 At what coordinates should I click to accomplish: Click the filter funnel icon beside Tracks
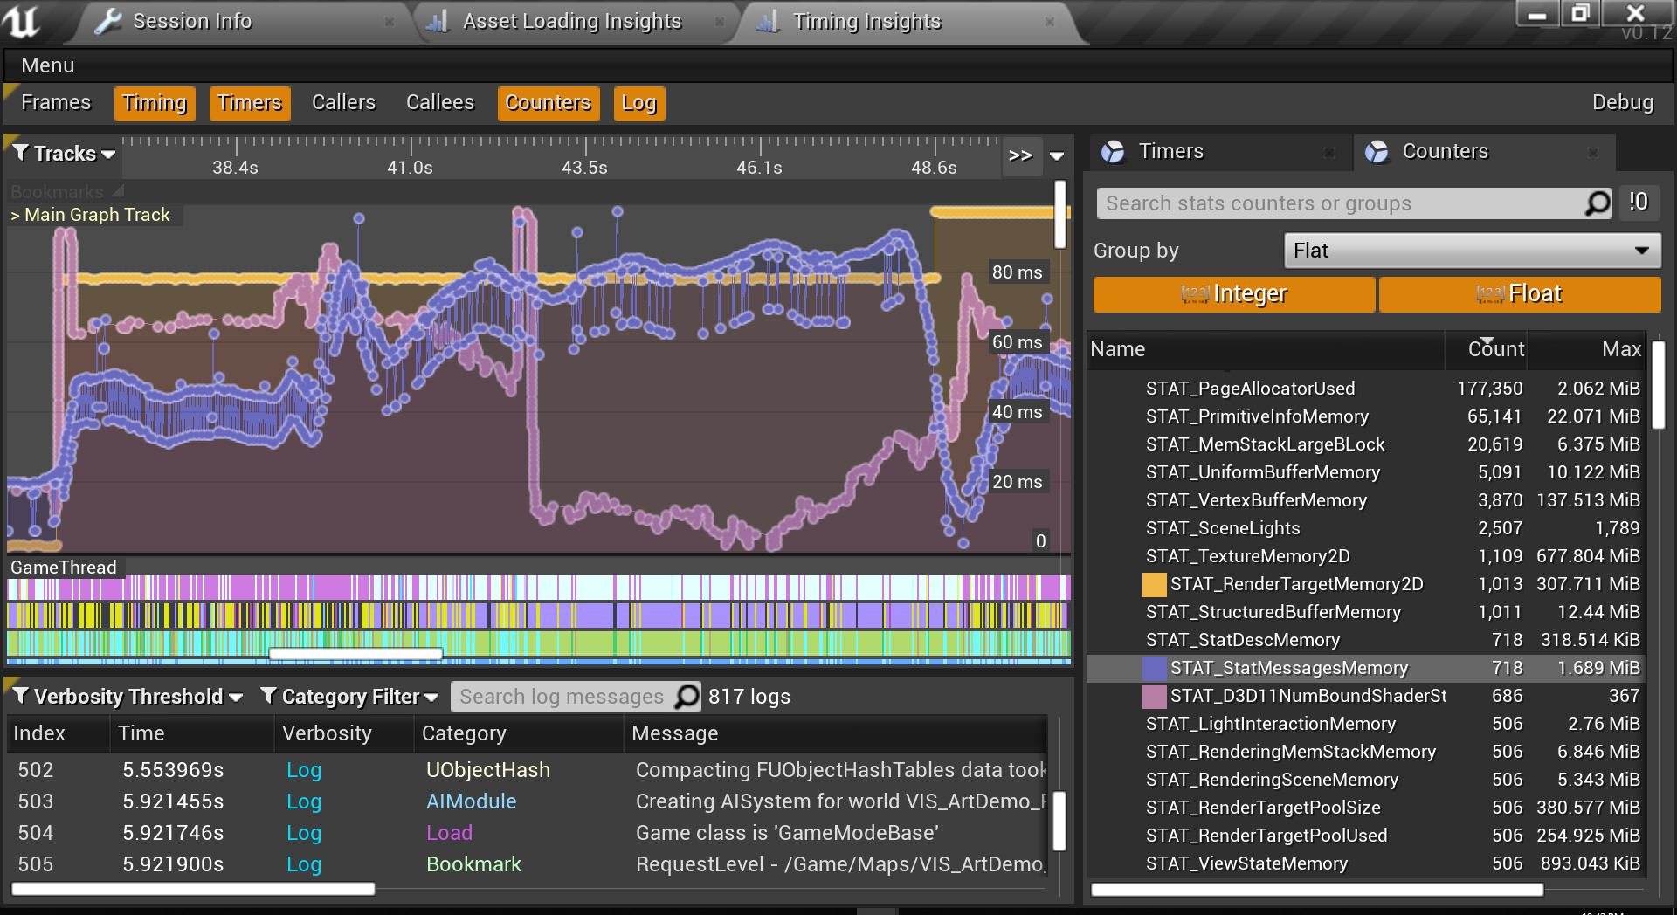[21, 153]
